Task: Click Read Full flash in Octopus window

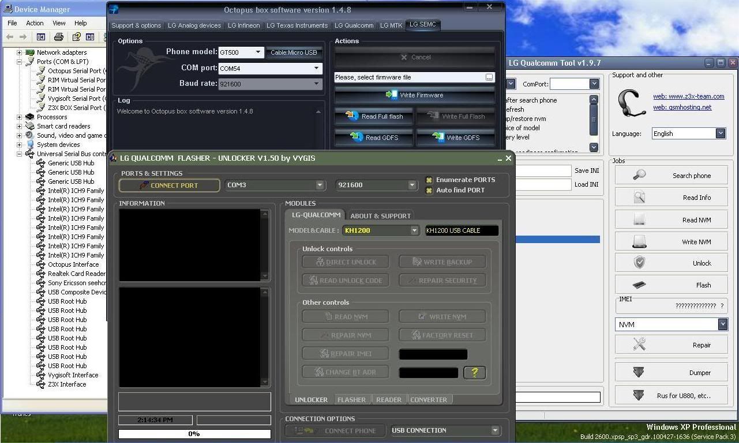Action: [x=374, y=116]
